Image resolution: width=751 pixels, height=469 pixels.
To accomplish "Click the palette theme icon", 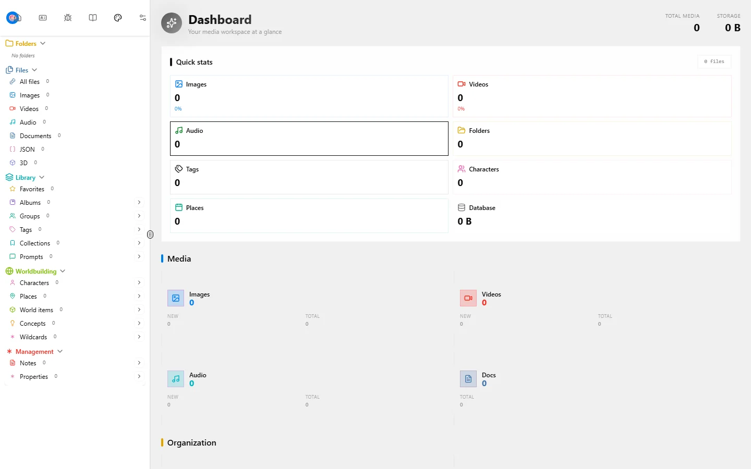I will tap(118, 18).
